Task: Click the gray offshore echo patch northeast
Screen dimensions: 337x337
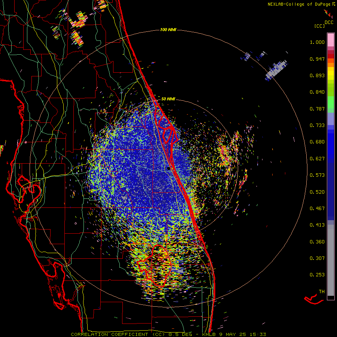Action: coord(277,70)
